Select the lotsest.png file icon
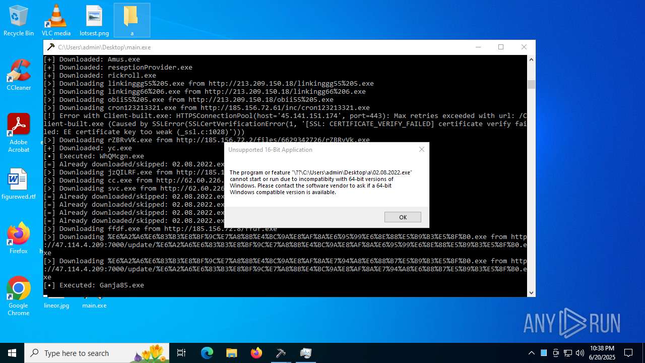Viewport: 645px width, 363px height. (x=94, y=21)
